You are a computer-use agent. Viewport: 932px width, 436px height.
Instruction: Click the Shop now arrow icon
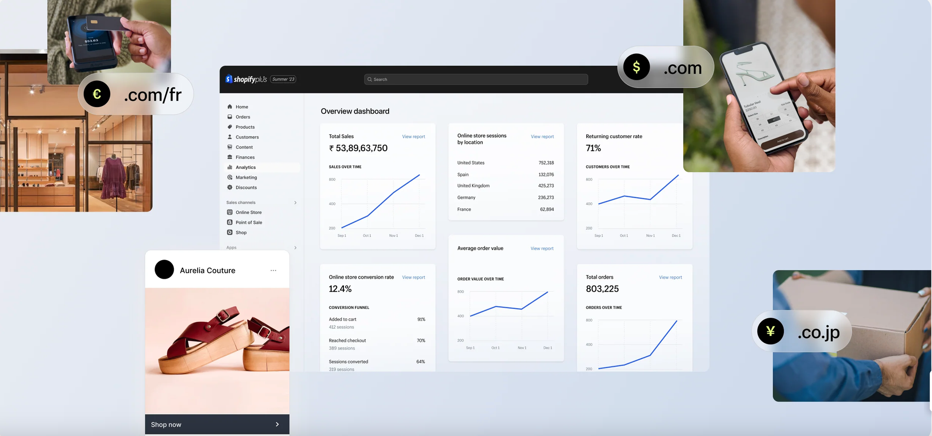tap(277, 424)
